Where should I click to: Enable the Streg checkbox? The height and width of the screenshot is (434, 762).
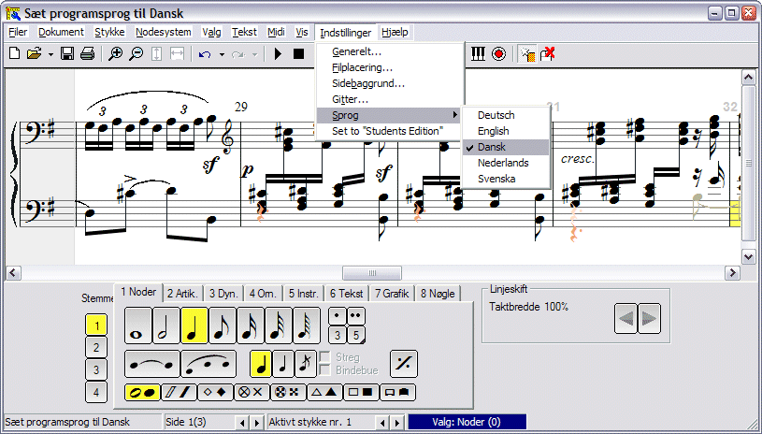324,357
